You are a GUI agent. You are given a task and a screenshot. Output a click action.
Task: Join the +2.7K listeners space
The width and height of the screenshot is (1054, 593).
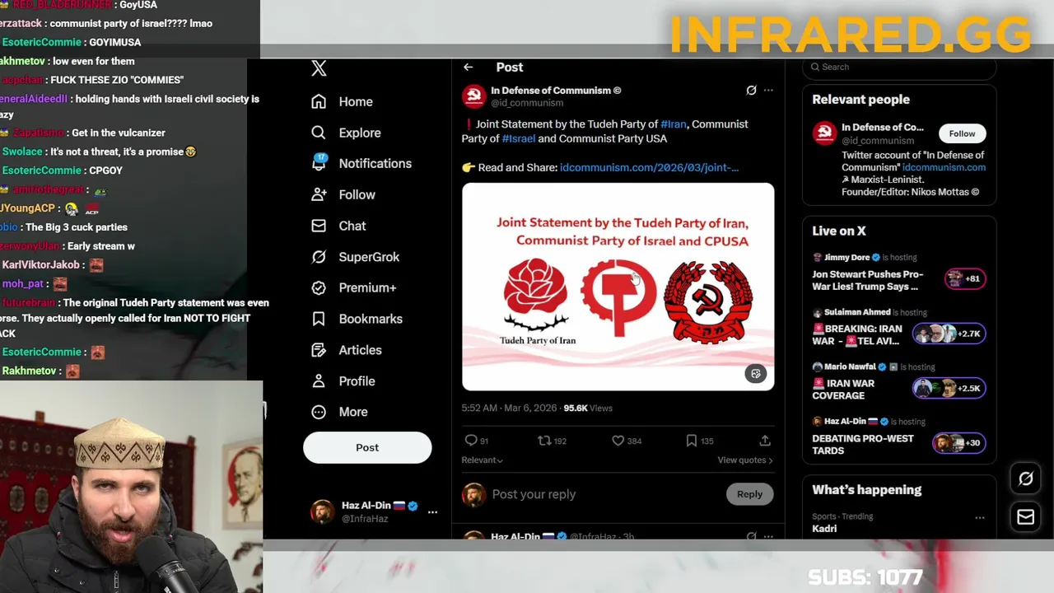949,334
